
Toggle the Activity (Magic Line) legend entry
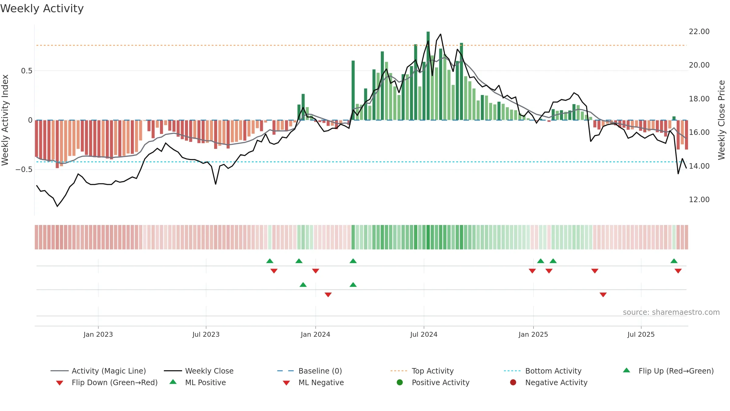tap(98, 371)
